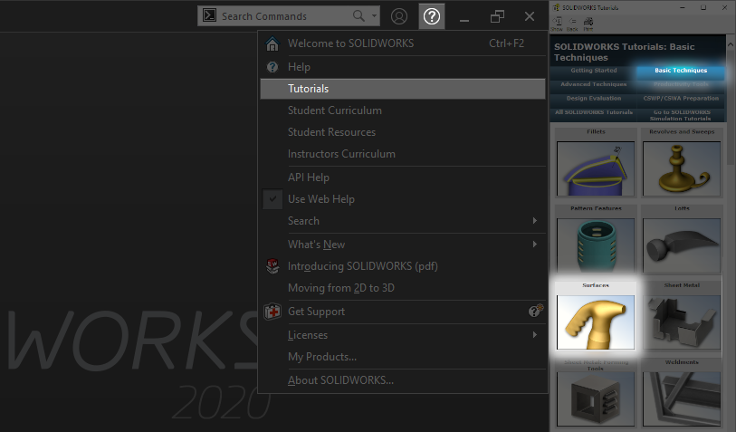Image resolution: width=736 pixels, height=432 pixels.
Task: Click the Show button in Tutorials window
Action: point(557,24)
